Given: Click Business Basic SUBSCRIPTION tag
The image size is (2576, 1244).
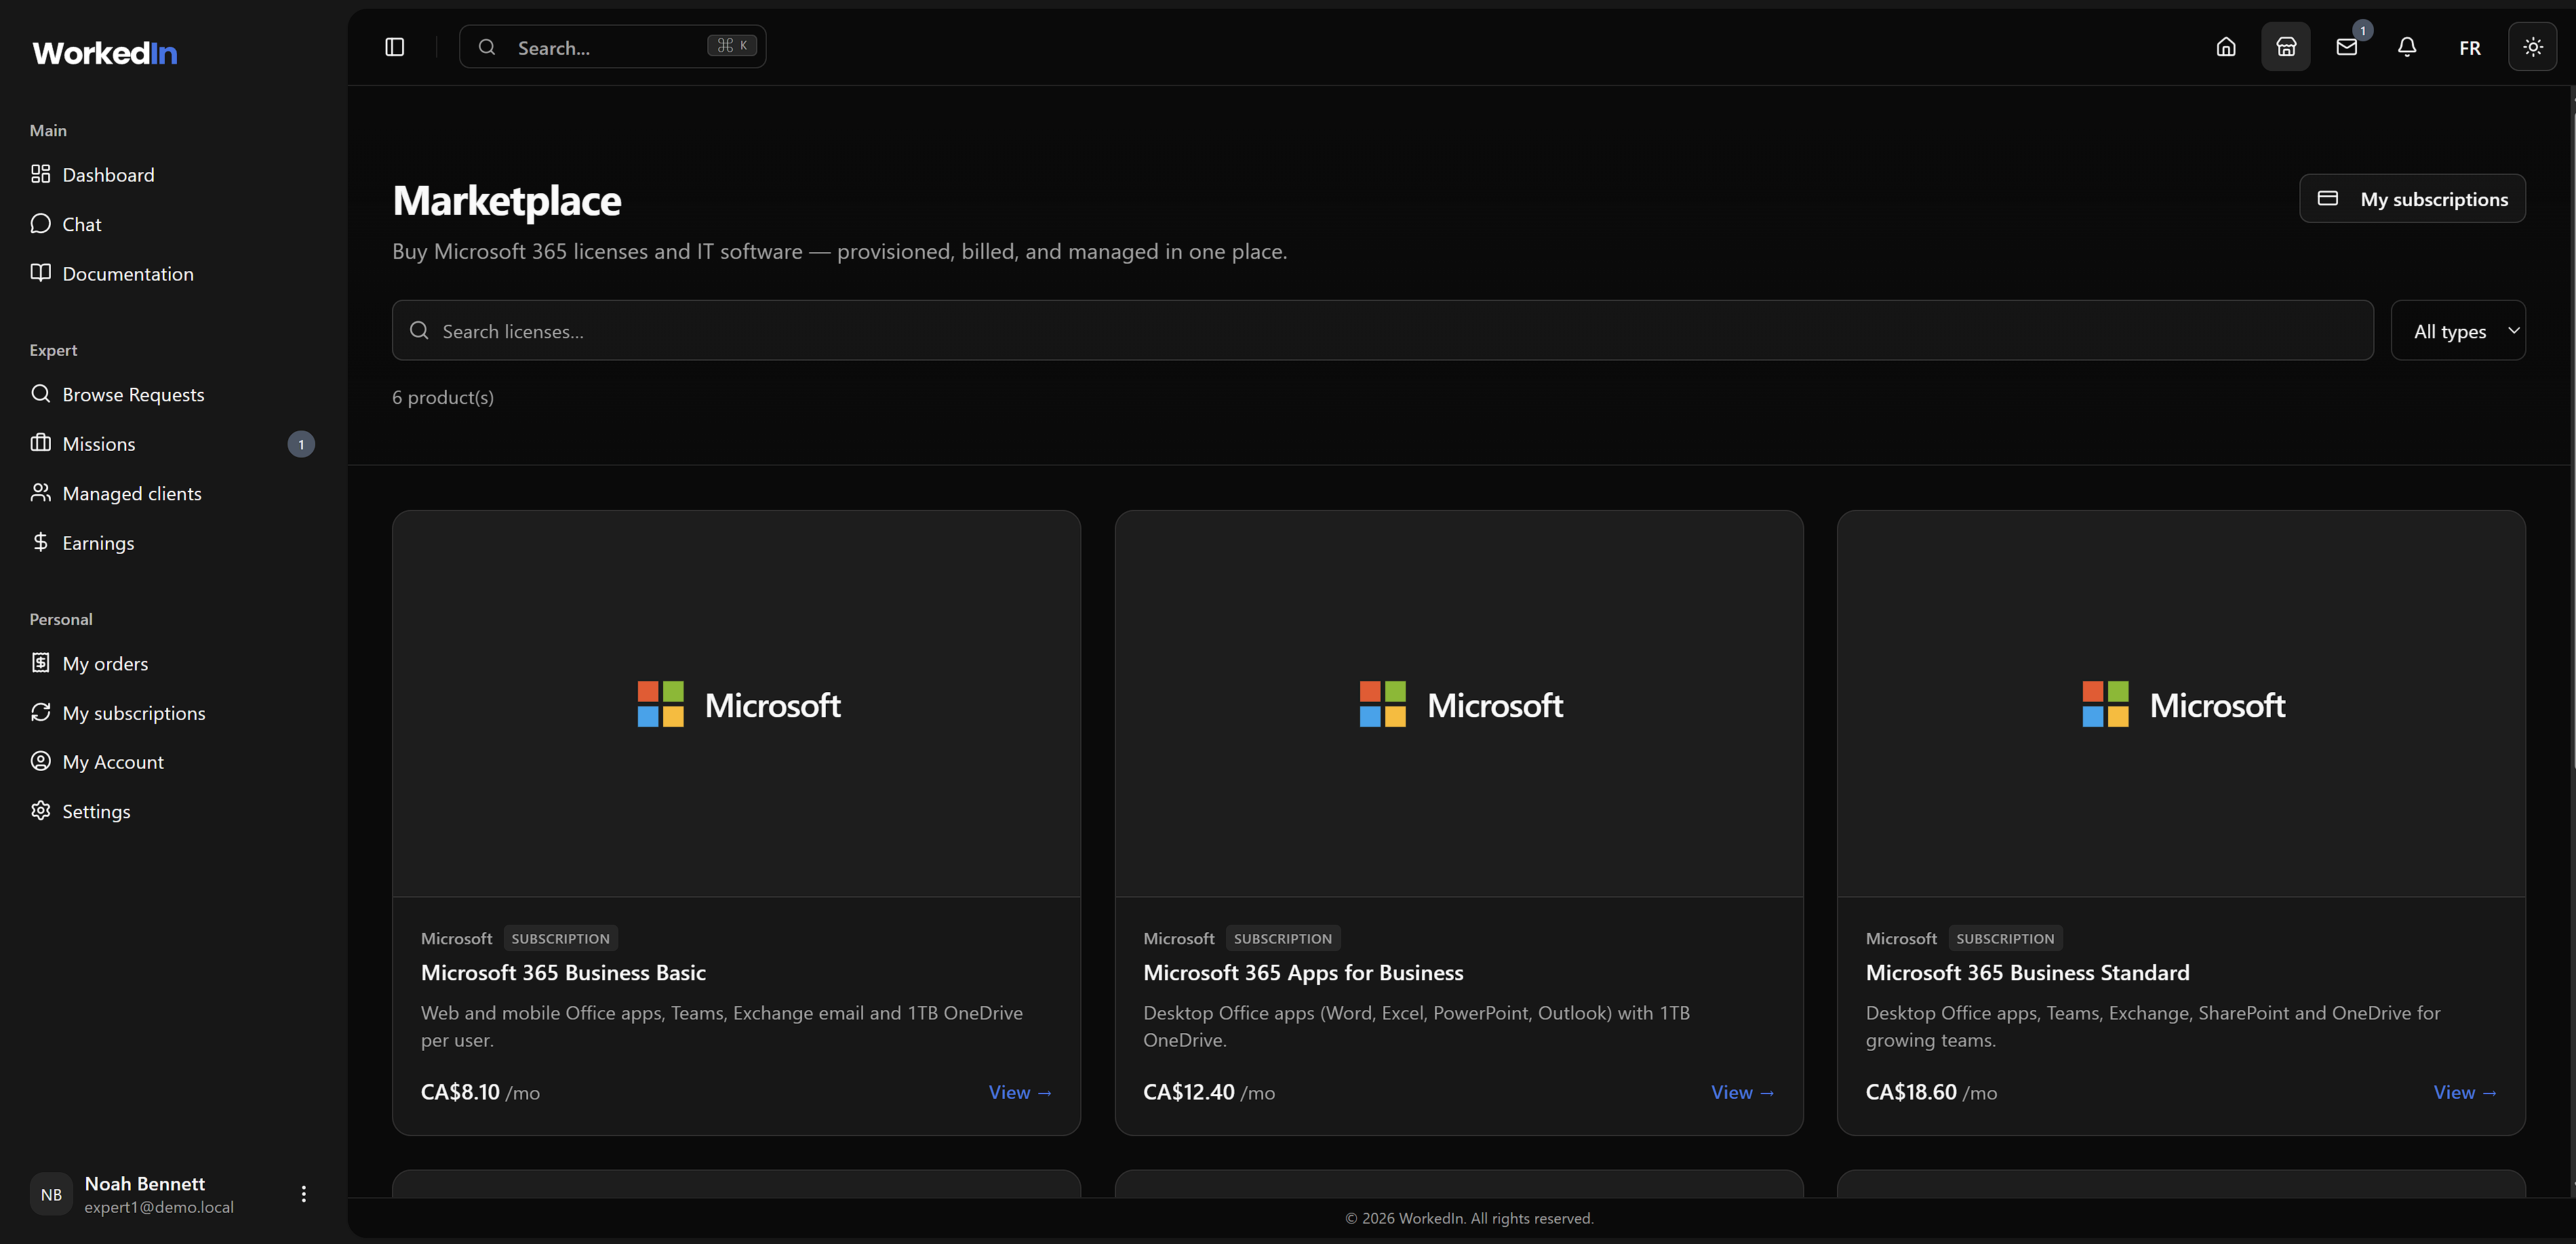Looking at the screenshot, I should 560,938.
